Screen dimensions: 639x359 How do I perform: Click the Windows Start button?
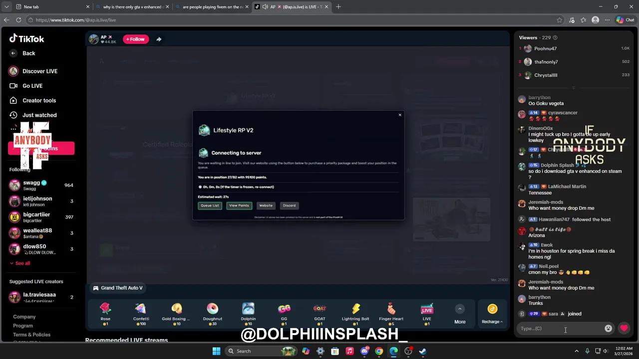pyautogui.click(x=216, y=351)
